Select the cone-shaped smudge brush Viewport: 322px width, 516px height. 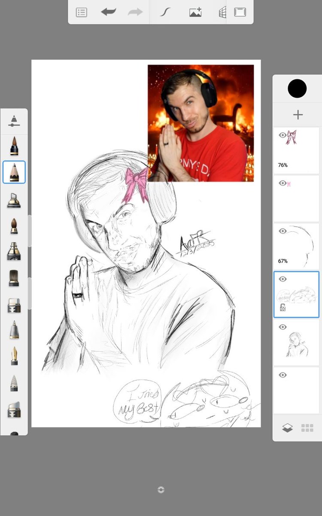[14, 383]
